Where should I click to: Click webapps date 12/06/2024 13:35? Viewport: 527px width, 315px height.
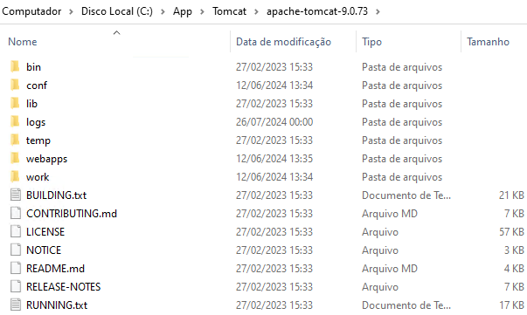[x=274, y=158]
